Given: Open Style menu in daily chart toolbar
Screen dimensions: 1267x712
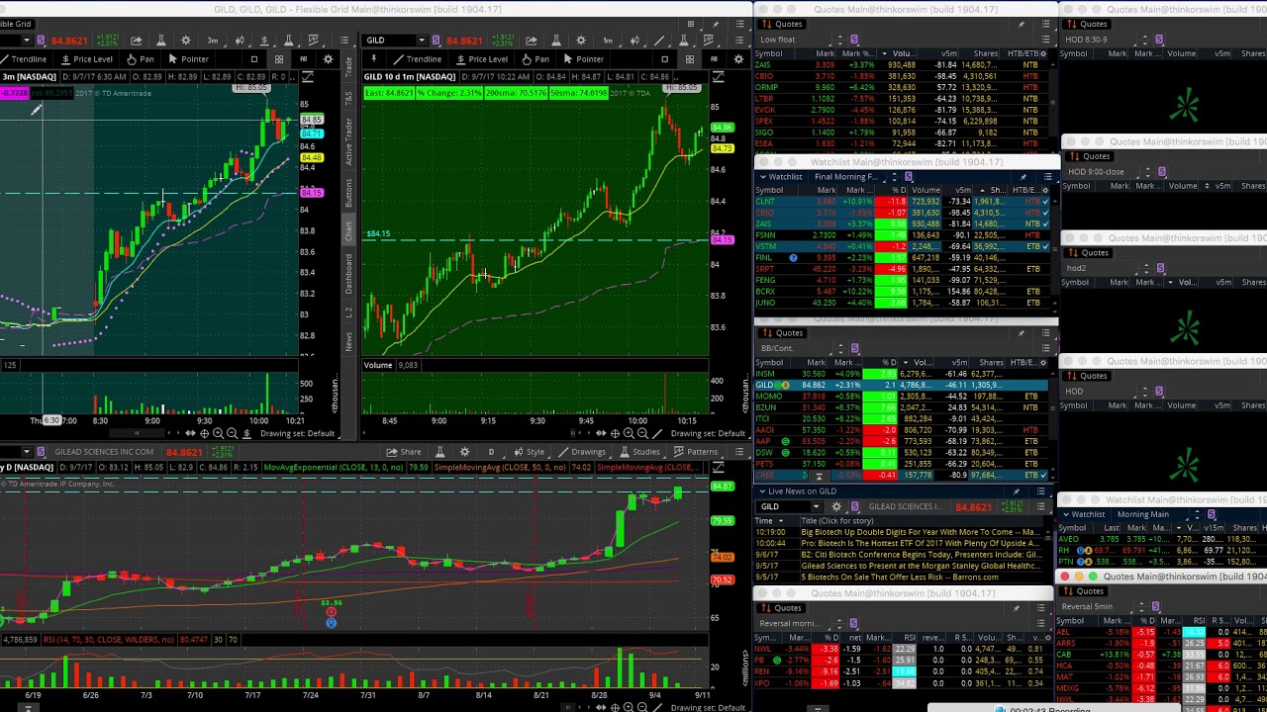Looking at the screenshot, I should 530,452.
